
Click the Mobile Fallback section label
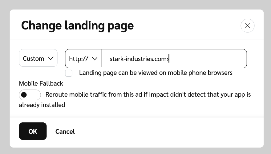coord(41,83)
